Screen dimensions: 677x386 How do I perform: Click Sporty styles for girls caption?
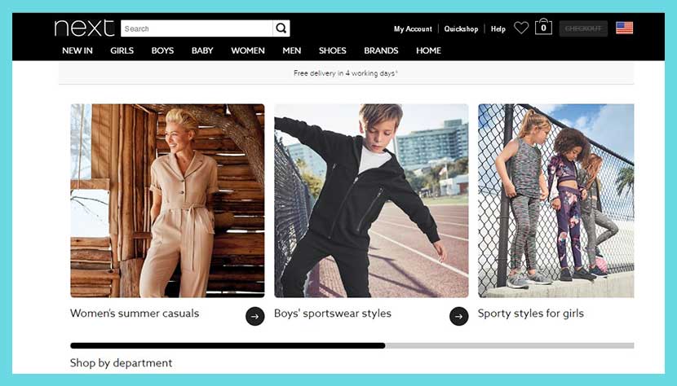531,313
